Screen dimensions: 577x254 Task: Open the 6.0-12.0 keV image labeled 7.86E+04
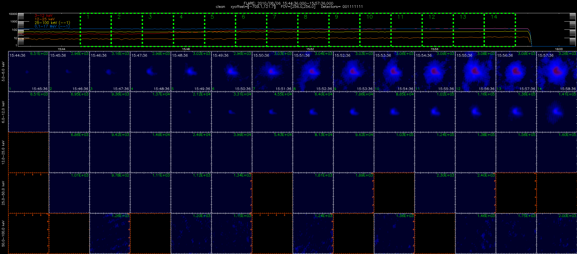pos(354,112)
